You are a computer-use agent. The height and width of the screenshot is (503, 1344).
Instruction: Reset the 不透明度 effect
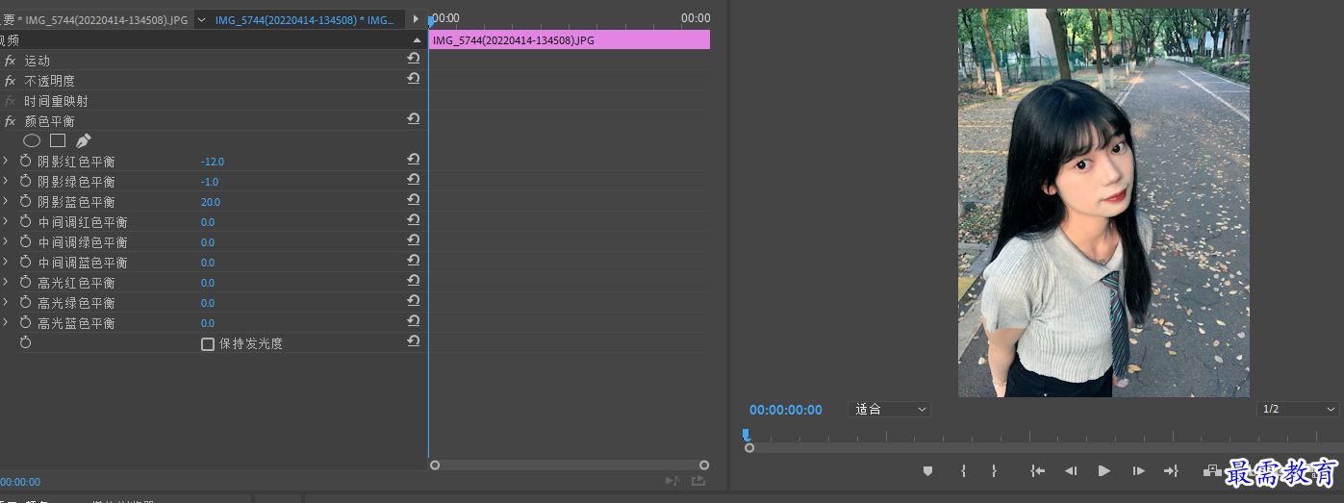tap(413, 79)
